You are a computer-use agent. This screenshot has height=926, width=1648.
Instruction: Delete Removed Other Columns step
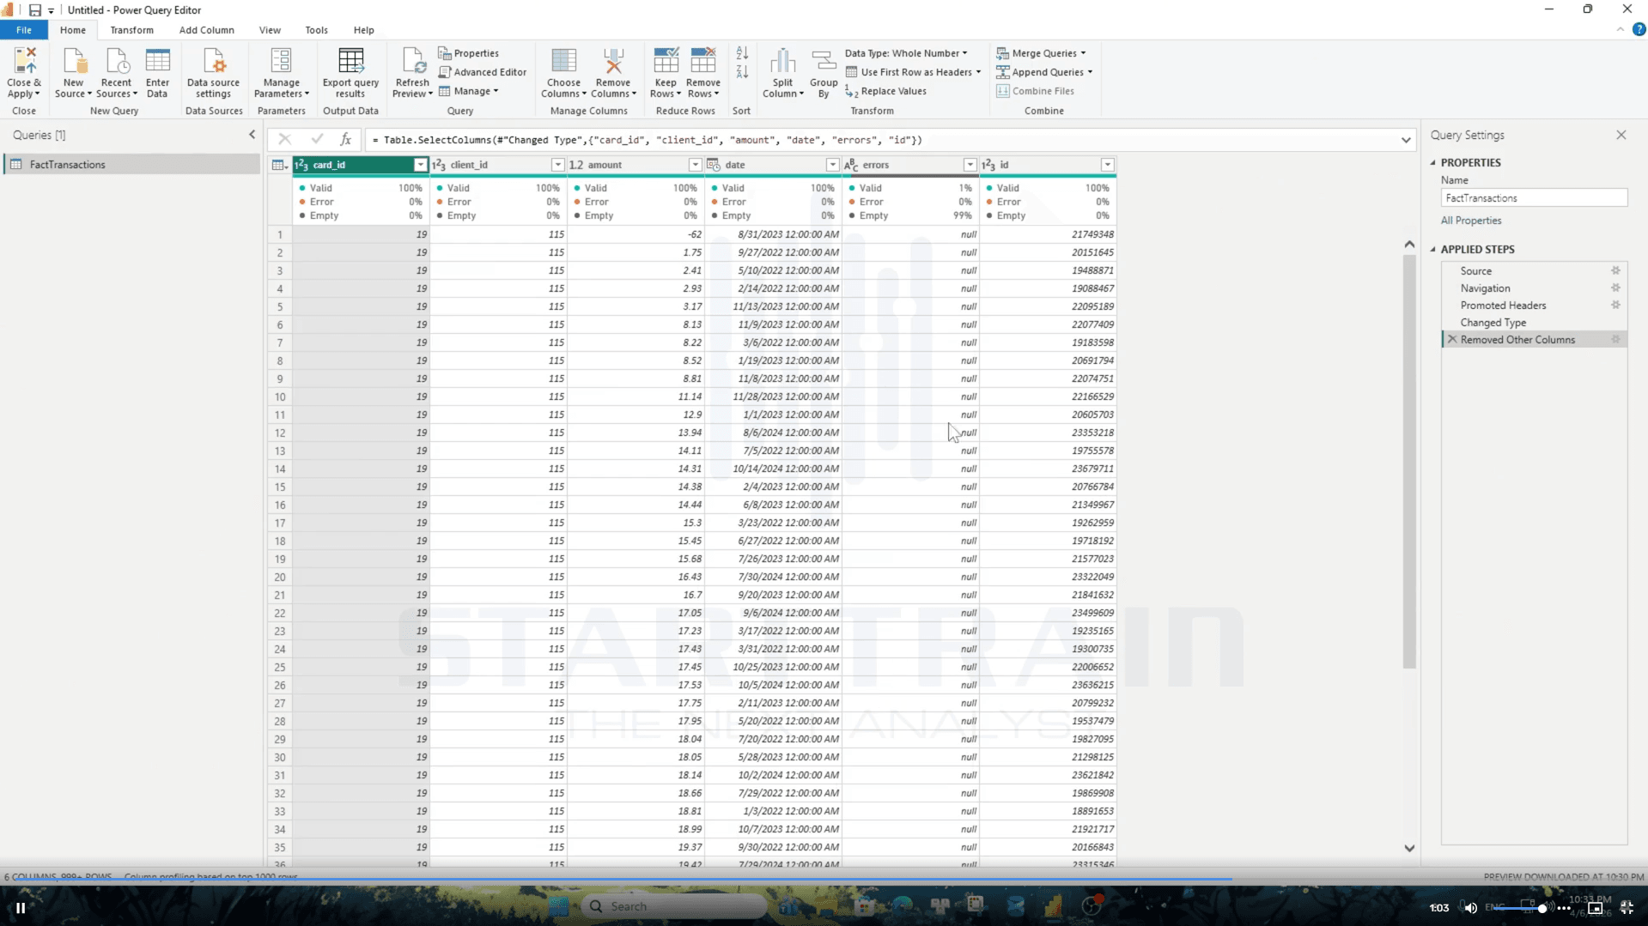[1451, 340]
